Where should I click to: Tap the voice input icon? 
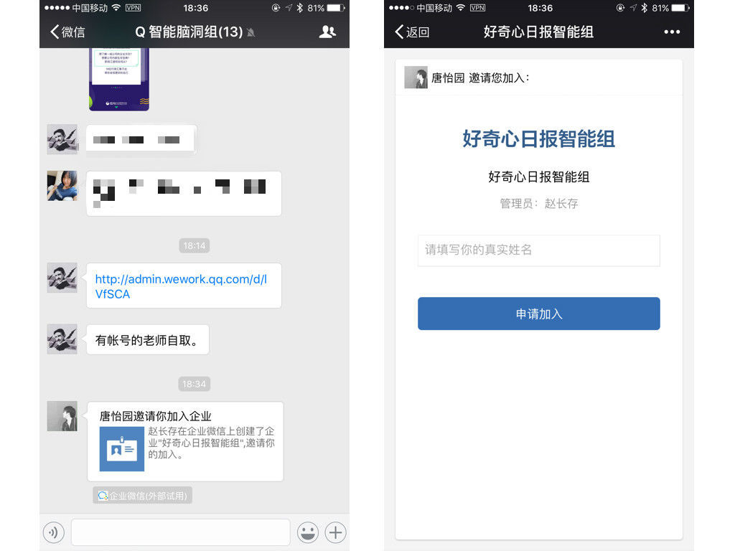tap(54, 532)
